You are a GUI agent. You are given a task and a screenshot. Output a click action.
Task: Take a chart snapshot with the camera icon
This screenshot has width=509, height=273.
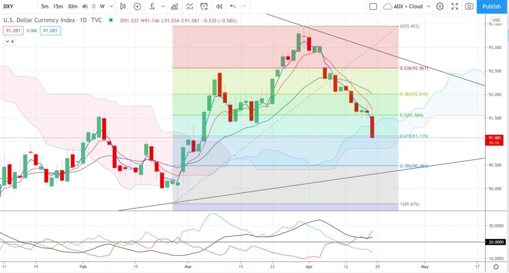(469, 6)
